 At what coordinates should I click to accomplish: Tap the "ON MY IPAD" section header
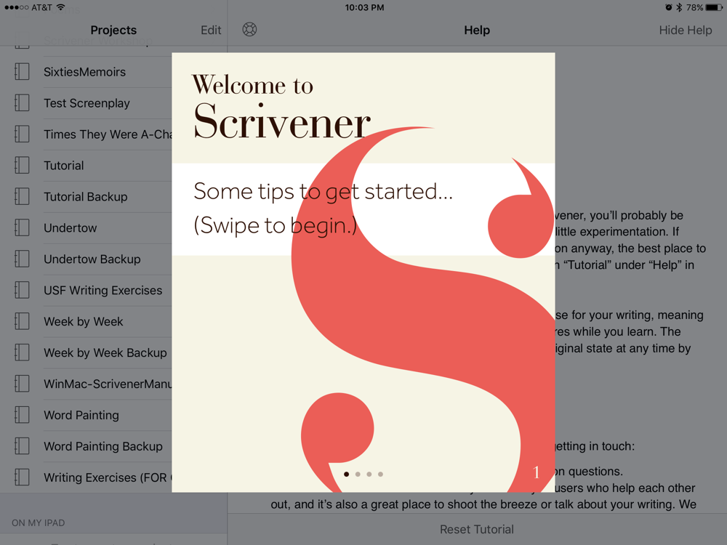pos(39,522)
